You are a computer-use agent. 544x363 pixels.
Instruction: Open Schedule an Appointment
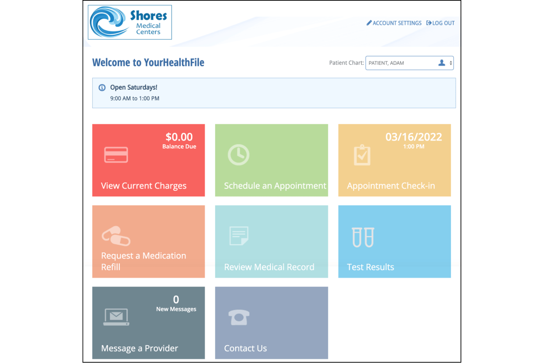pos(272,160)
